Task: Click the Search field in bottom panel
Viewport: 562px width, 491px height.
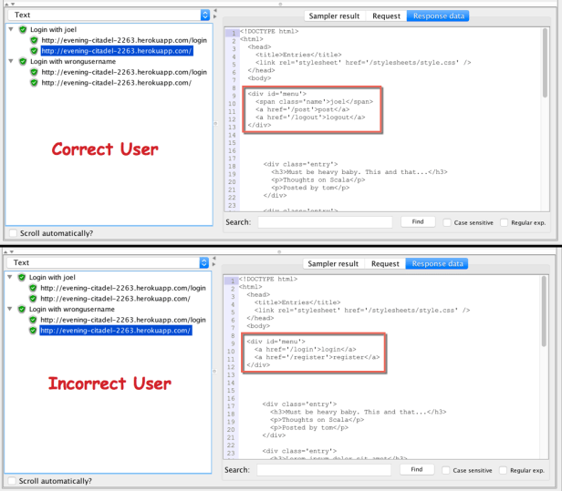Action: point(324,470)
